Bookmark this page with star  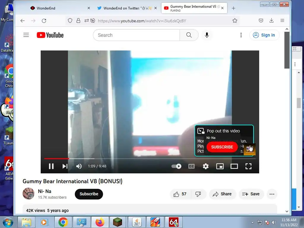[235, 20]
